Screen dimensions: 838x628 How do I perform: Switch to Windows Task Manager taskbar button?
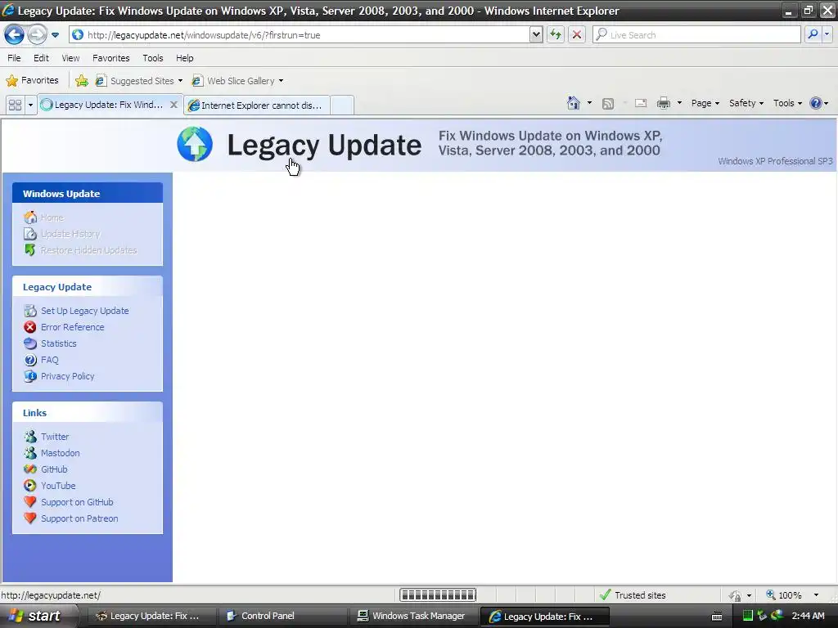[x=414, y=616]
